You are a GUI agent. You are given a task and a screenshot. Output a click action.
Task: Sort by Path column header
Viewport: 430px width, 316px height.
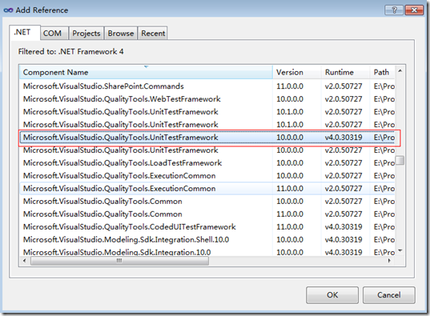[x=383, y=72]
